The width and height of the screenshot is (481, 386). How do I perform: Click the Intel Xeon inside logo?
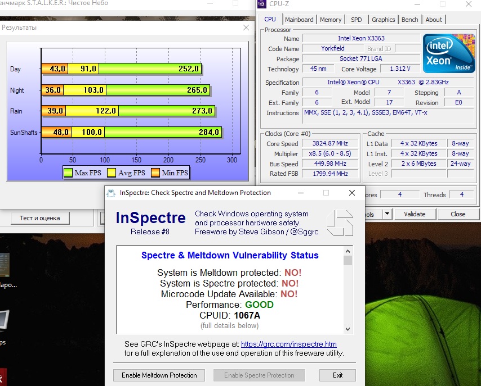pyautogui.click(x=449, y=53)
